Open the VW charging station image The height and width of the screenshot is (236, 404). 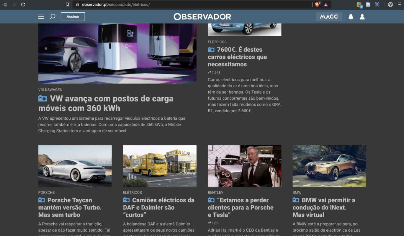[117, 53]
